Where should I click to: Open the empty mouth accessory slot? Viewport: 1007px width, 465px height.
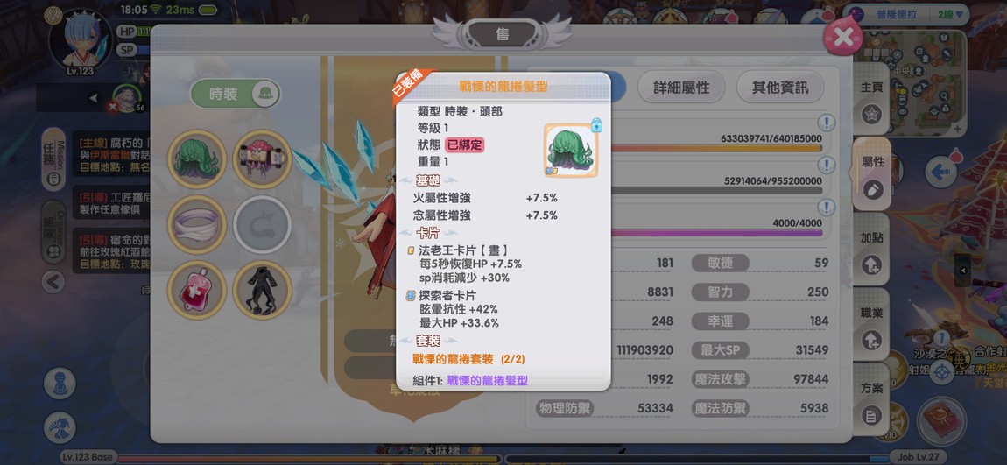click(262, 224)
